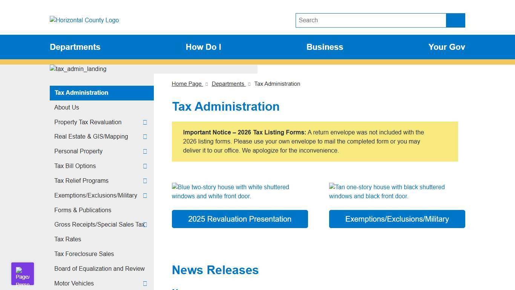
Task: Click the blue two-story house image
Action: pos(230,191)
